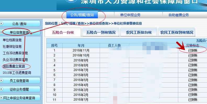207x104 pixels.
Task: Click arrow icon beside 员工信息查询
Action: (x=1, y=80)
